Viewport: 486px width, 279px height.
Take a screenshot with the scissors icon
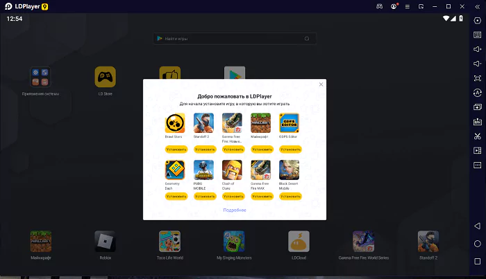[478, 136]
